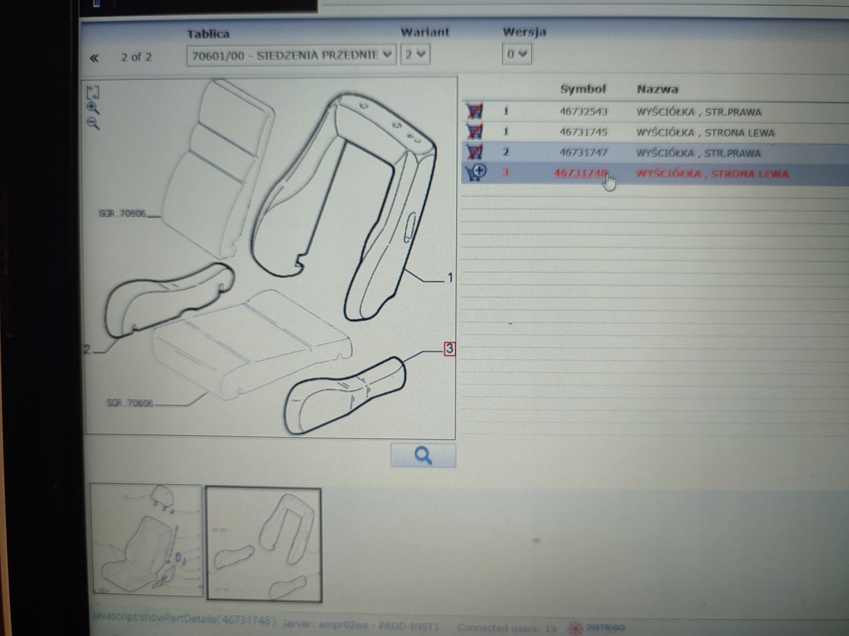Click the fit-to-window diagram icon

93,92
